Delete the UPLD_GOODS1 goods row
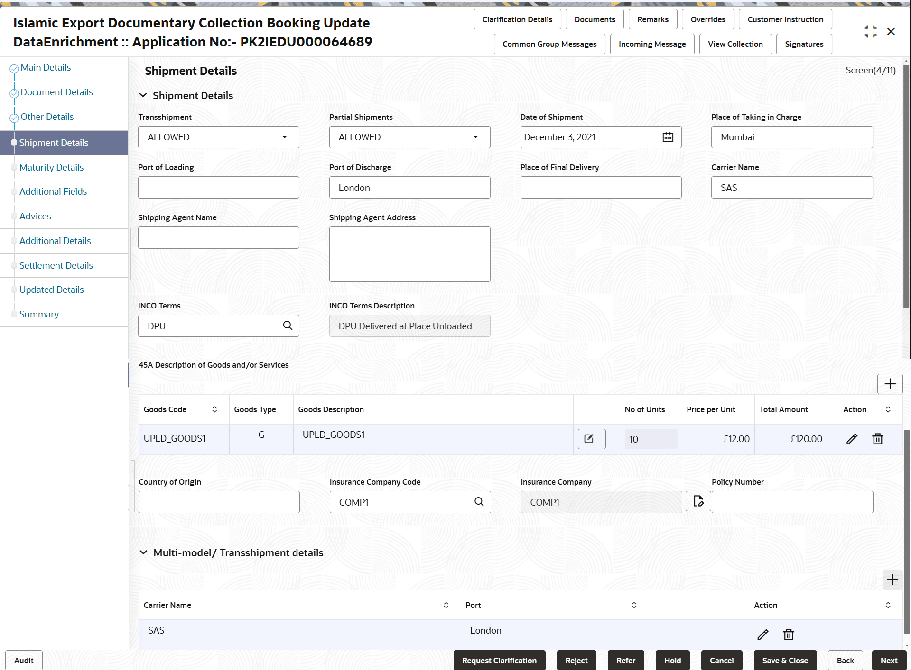 [x=877, y=439]
